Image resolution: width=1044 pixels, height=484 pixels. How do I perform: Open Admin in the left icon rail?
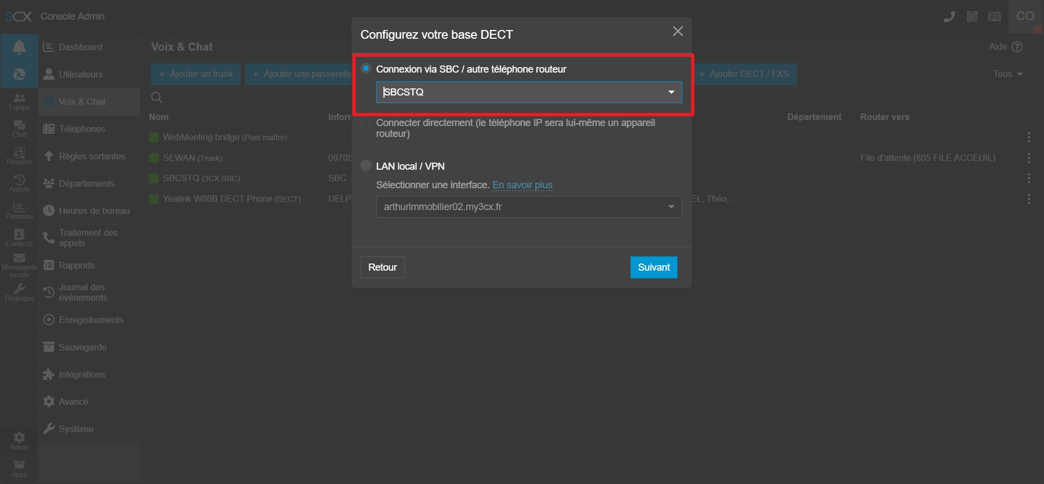pos(19,441)
